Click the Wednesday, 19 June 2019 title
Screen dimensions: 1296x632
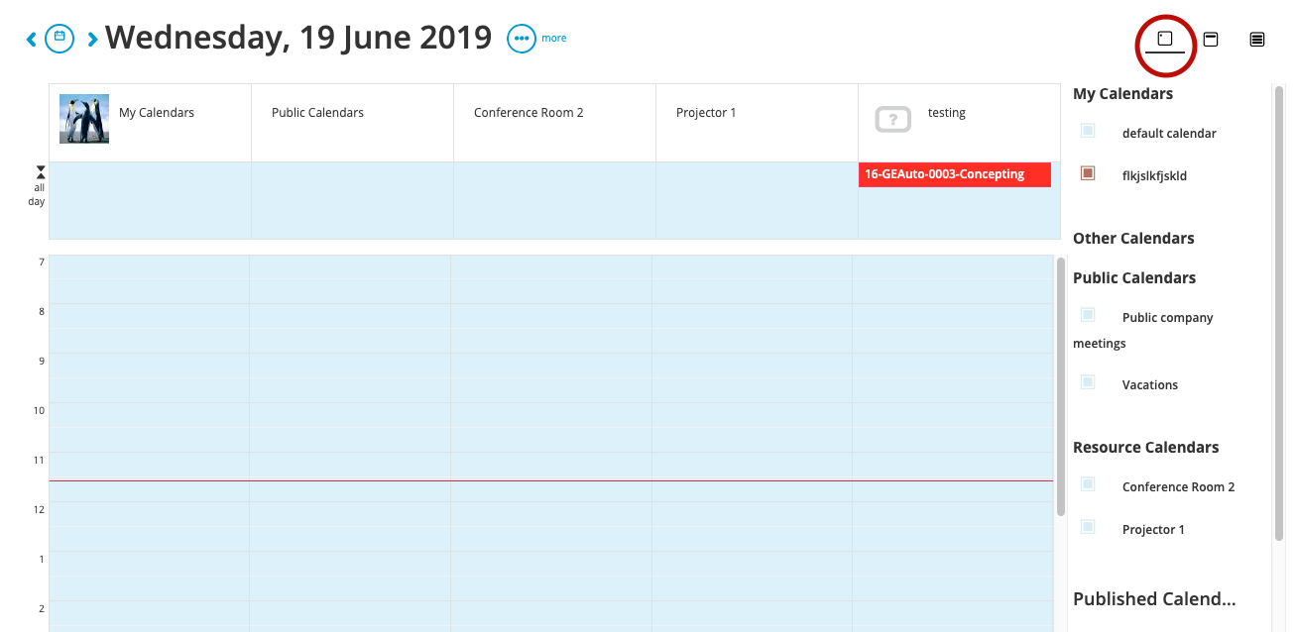pyautogui.click(x=298, y=38)
